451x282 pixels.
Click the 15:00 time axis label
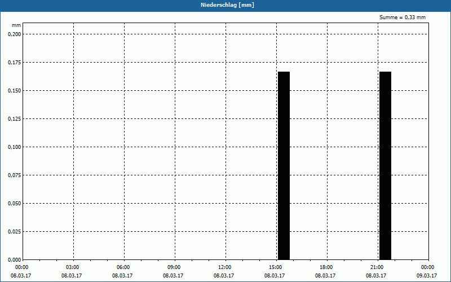276,267
